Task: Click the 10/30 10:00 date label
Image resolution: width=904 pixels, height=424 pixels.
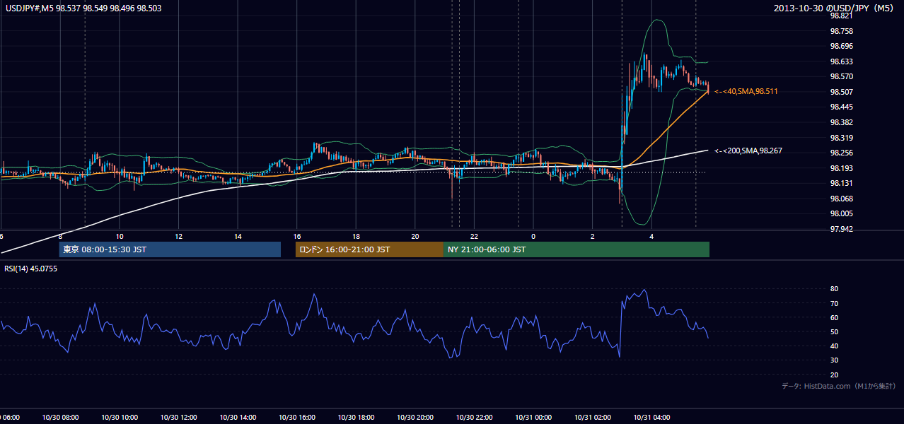Action: [x=120, y=418]
